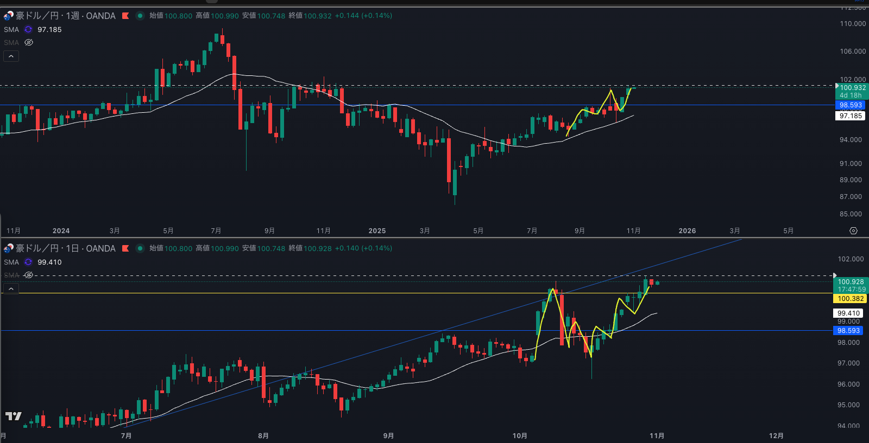Select the SMA 97.185 indicator label
Viewport: 869px width, 443px height.
(11, 30)
